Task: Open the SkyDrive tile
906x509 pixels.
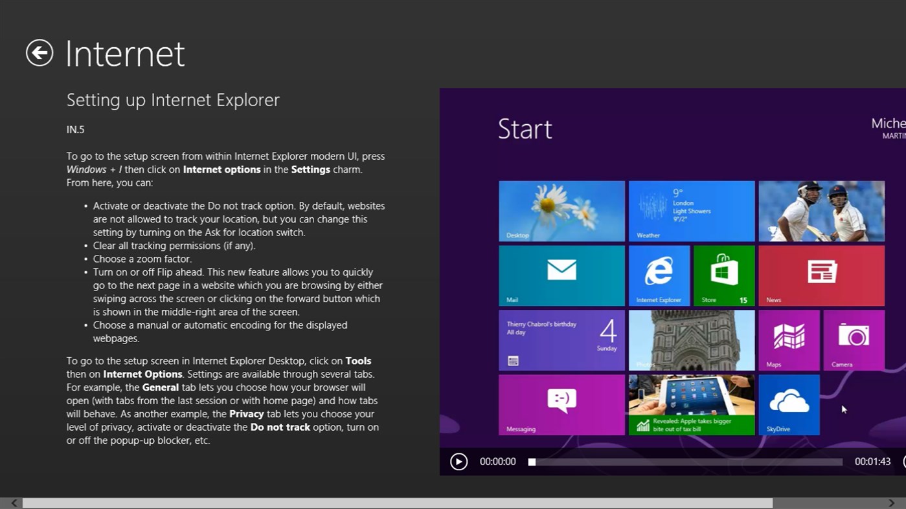Action: 788,404
